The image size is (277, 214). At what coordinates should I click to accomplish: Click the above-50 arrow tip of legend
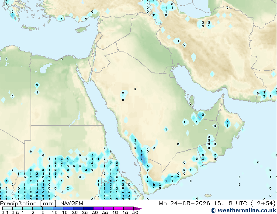pos(138,208)
